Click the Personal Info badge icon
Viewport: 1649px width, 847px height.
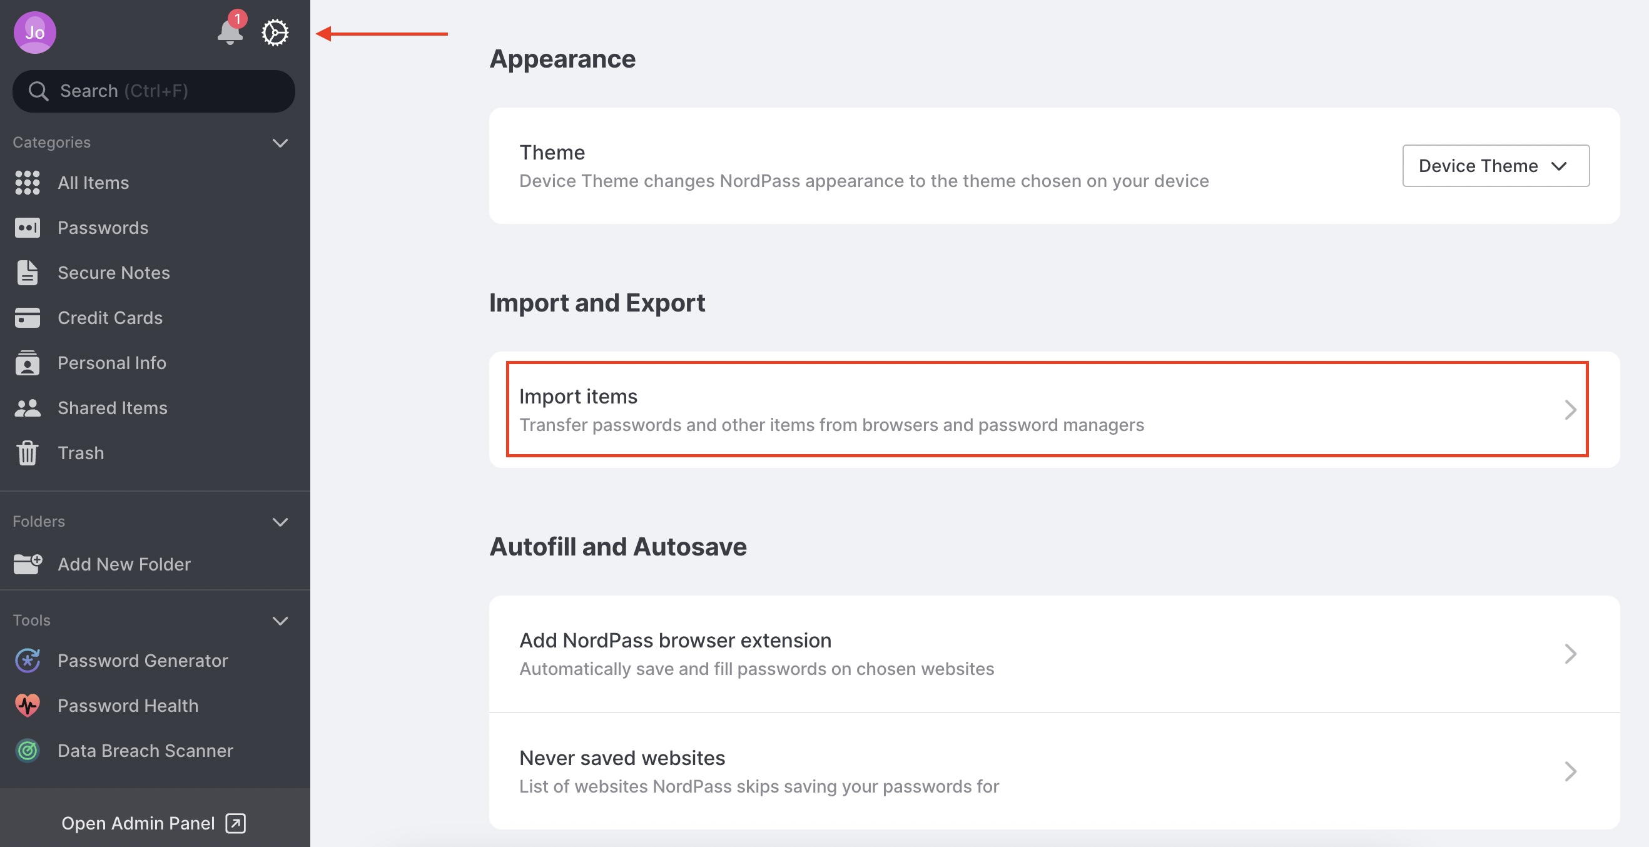click(x=27, y=362)
